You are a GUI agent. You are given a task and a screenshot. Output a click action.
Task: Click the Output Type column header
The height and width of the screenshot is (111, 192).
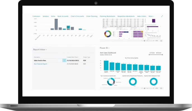(x=87, y=57)
